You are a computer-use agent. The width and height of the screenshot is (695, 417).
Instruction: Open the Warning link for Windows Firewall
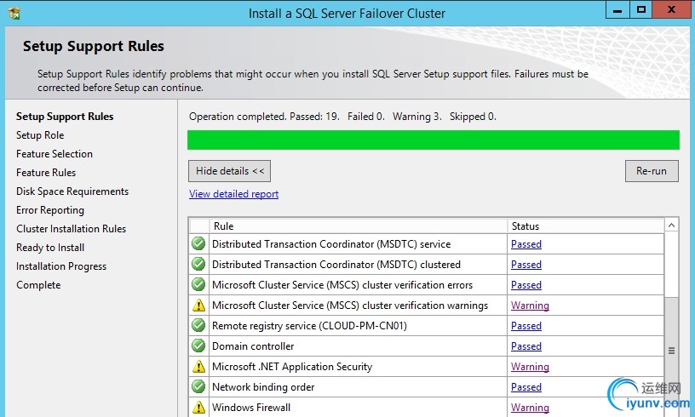point(530,408)
